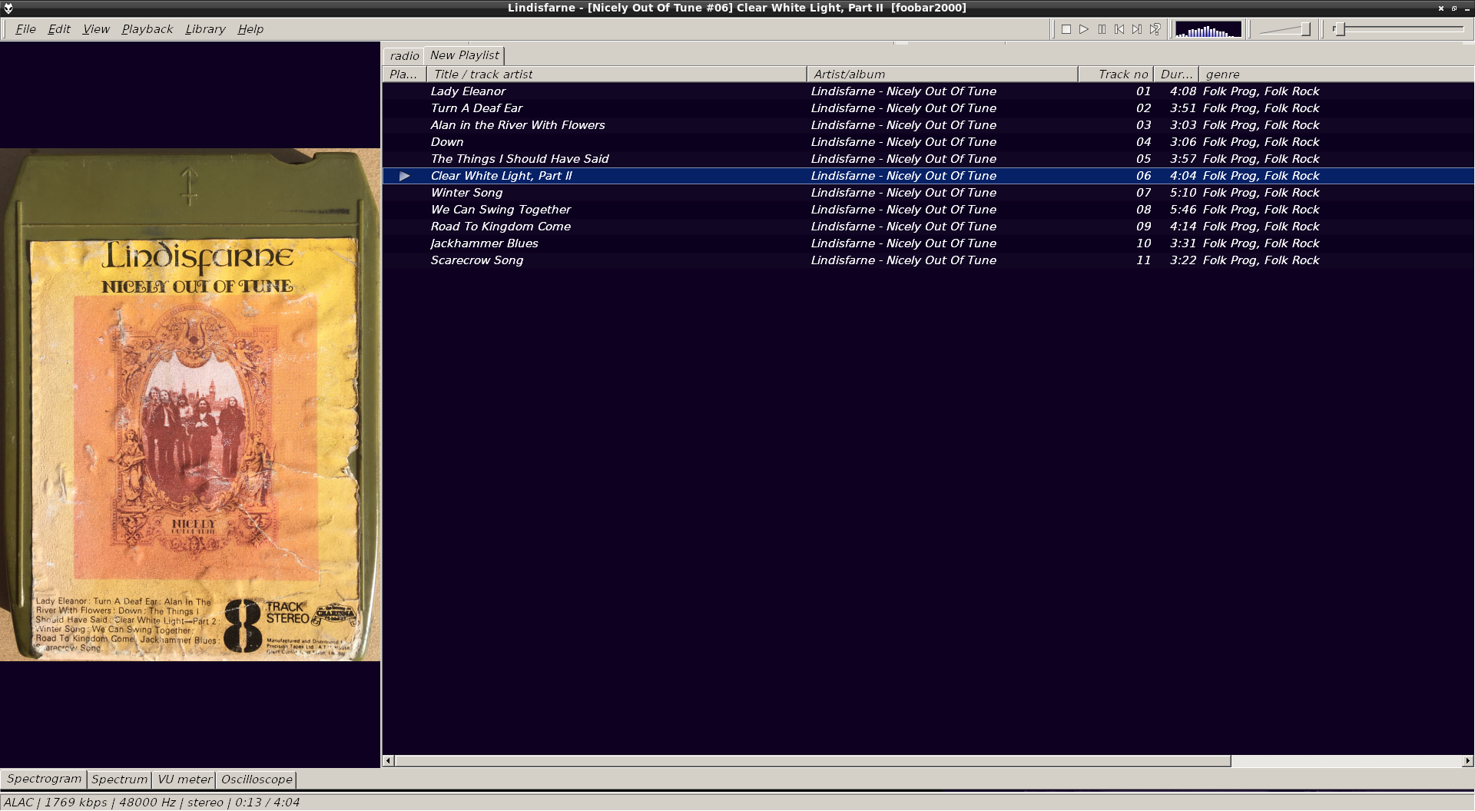Viewport: 1475px width, 811px height.
Task: Open the Help menu
Action: [x=250, y=29]
